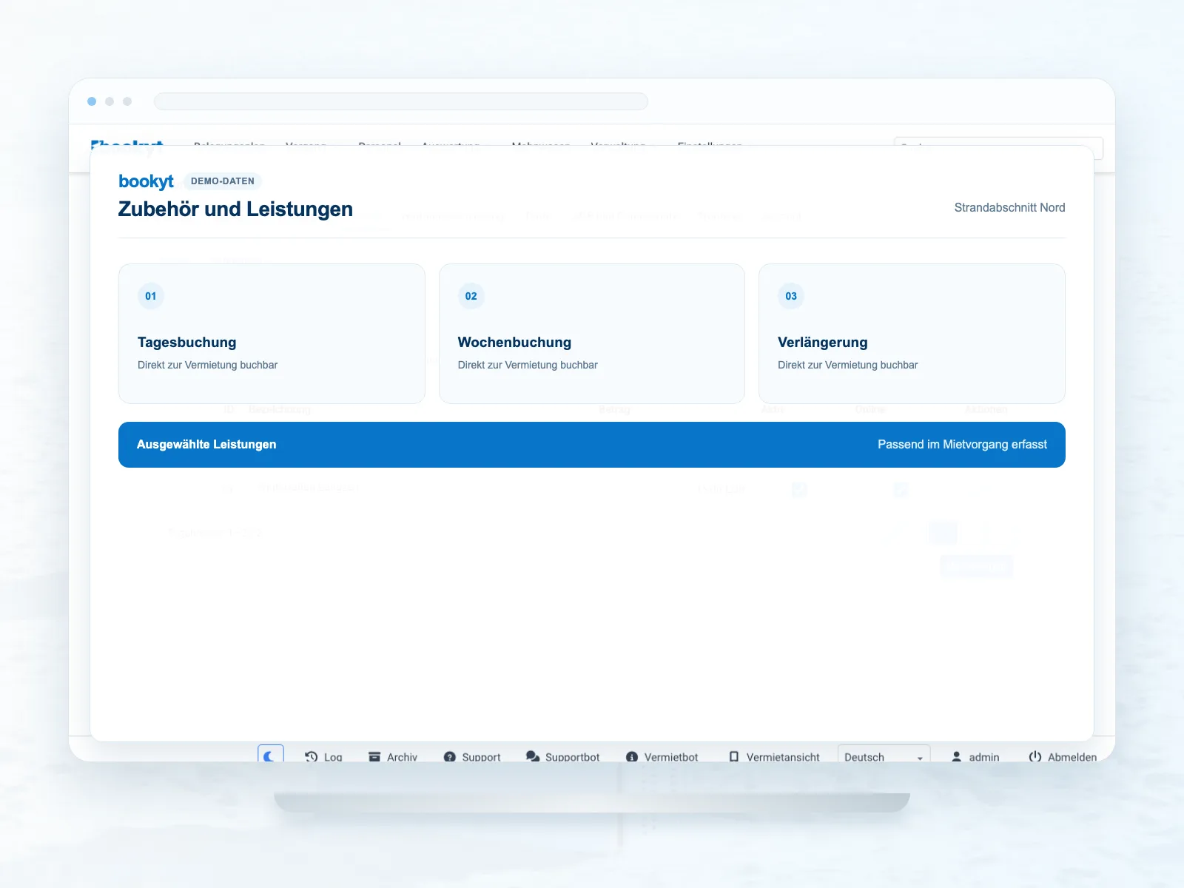Choose the Verlängerung card
This screenshot has width=1184, height=888.
(x=912, y=334)
